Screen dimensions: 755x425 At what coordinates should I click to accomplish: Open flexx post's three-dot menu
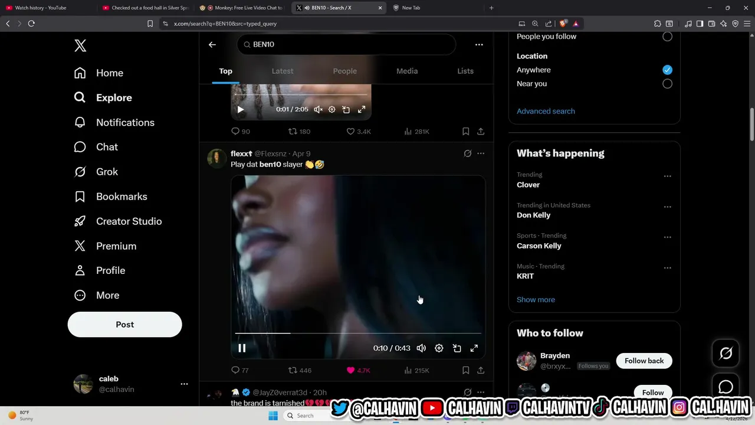pos(481,153)
